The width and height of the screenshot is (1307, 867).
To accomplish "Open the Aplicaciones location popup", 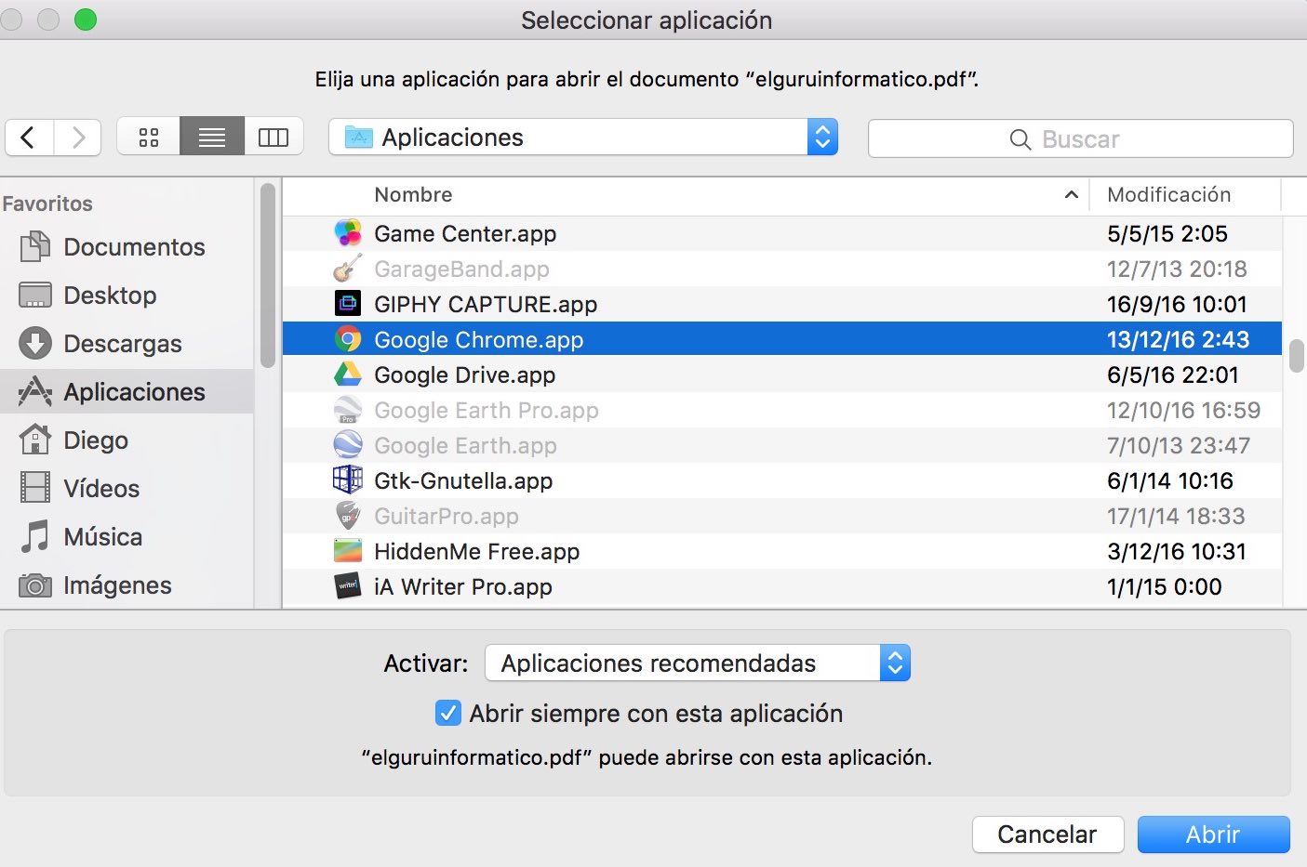I will [x=583, y=138].
